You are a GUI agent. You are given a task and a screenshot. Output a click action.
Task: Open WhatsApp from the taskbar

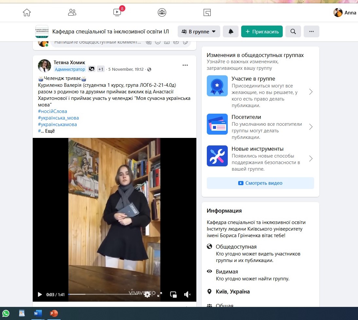(6, 313)
